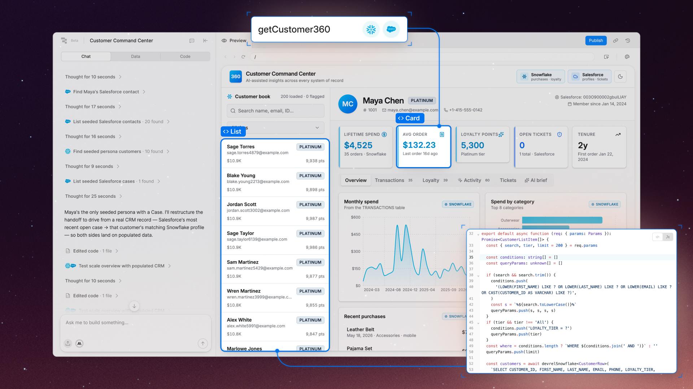
Task: Go back in the preview browser
Action: [226, 57]
